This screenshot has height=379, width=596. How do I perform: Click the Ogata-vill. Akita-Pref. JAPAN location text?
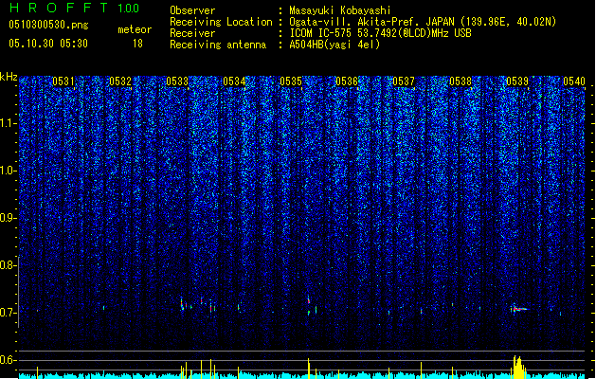(x=372, y=22)
